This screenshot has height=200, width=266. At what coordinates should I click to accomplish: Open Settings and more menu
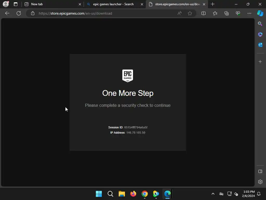[x=249, y=13]
